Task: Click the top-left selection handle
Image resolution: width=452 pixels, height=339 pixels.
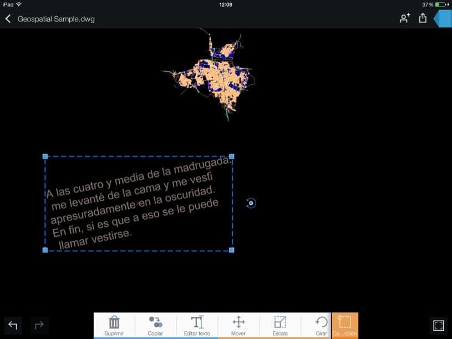Action: point(45,156)
